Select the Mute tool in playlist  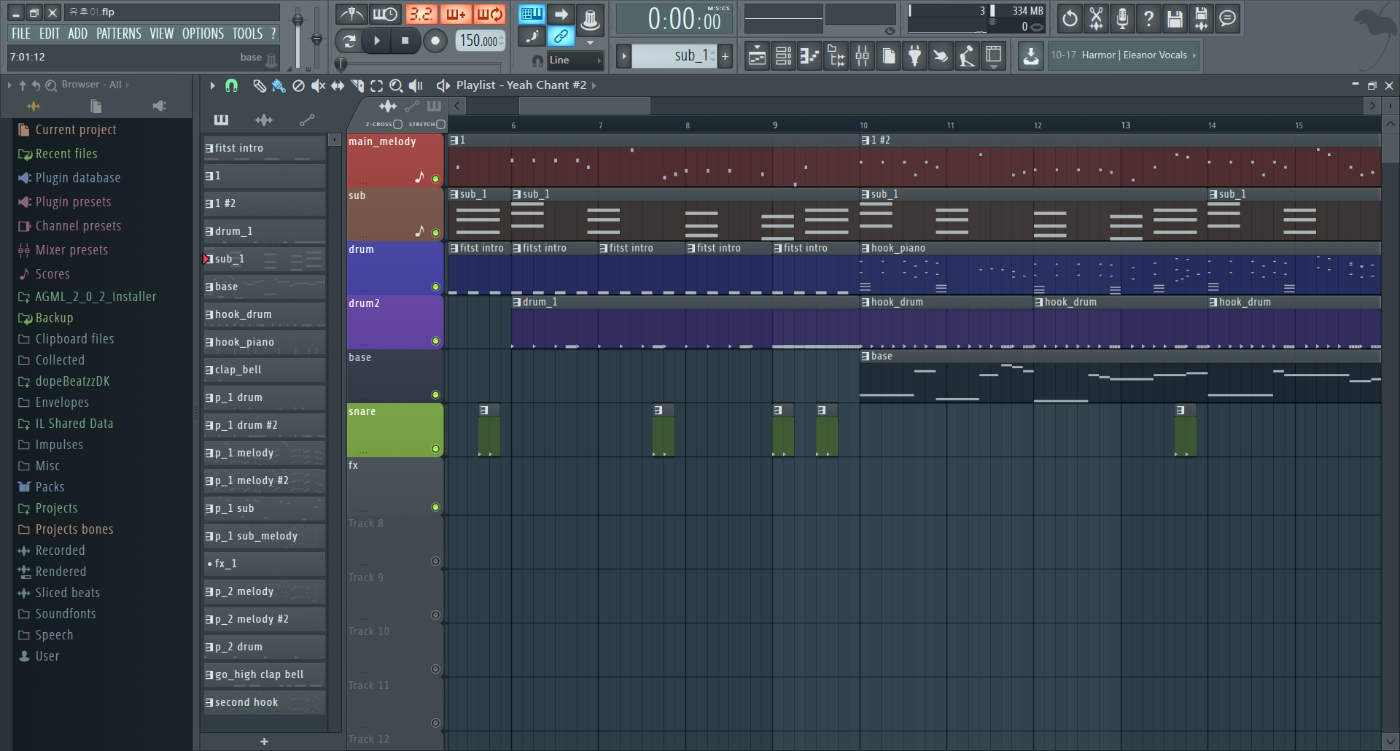(x=318, y=86)
